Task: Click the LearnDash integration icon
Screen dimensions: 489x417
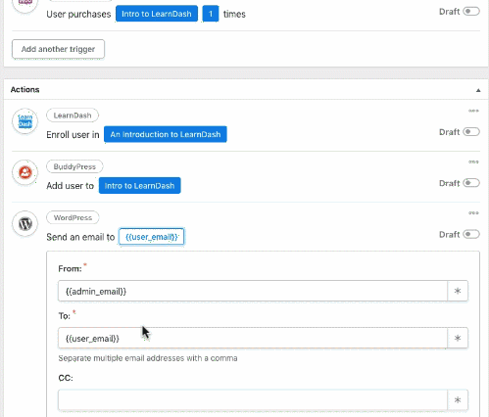Action: [x=25, y=121]
